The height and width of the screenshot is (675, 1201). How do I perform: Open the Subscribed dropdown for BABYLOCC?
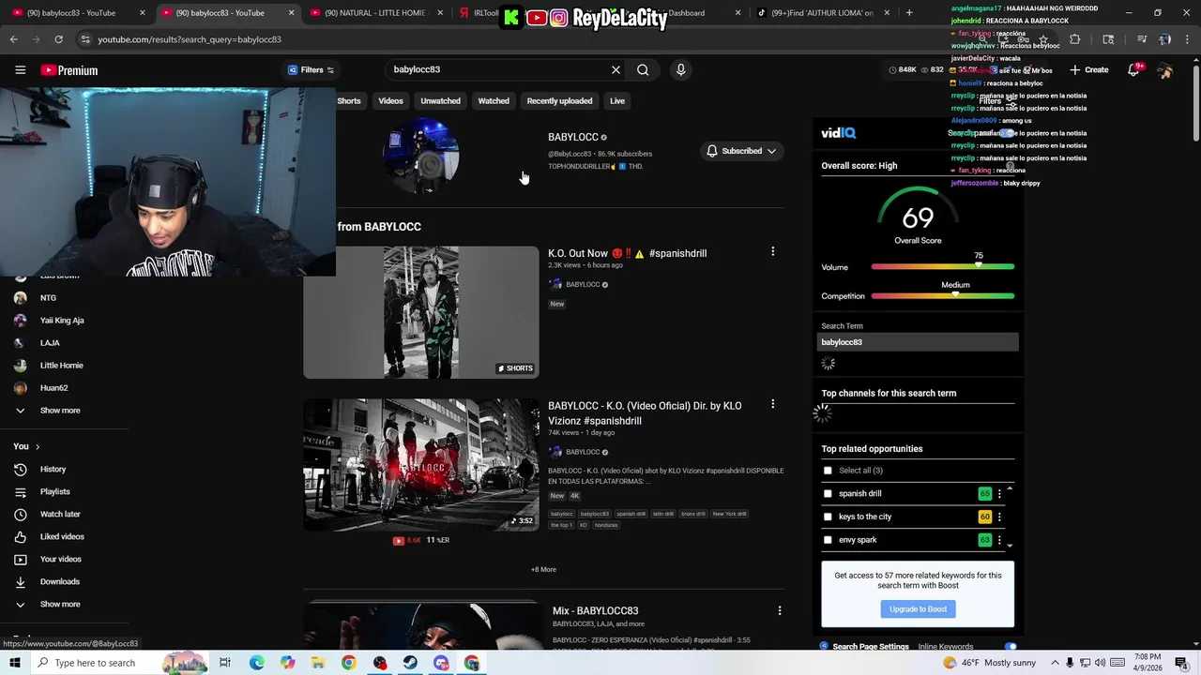pos(742,151)
